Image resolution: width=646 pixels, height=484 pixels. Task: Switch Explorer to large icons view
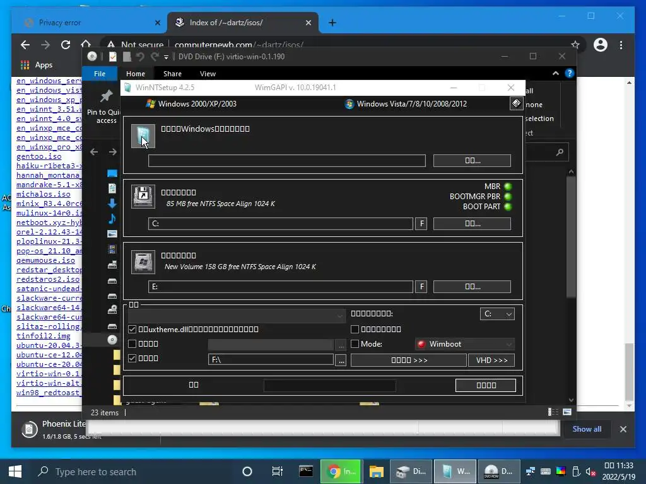[567, 412]
